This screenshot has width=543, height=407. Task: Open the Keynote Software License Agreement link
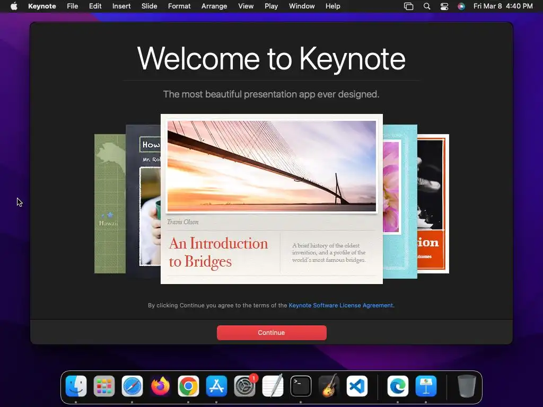(x=341, y=305)
